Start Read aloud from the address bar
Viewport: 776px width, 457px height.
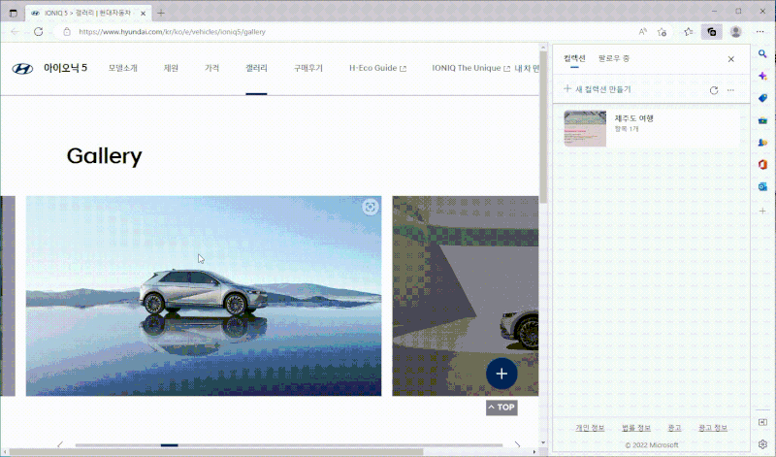click(x=642, y=32)
